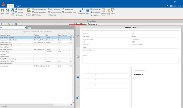Click the Notes text box in Supplier Detail

(131, 60)
